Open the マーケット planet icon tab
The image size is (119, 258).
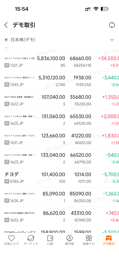tap(31, 240)
